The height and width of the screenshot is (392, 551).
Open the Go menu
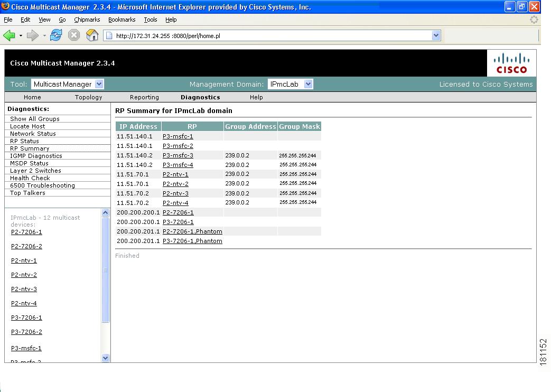(62, 20)
